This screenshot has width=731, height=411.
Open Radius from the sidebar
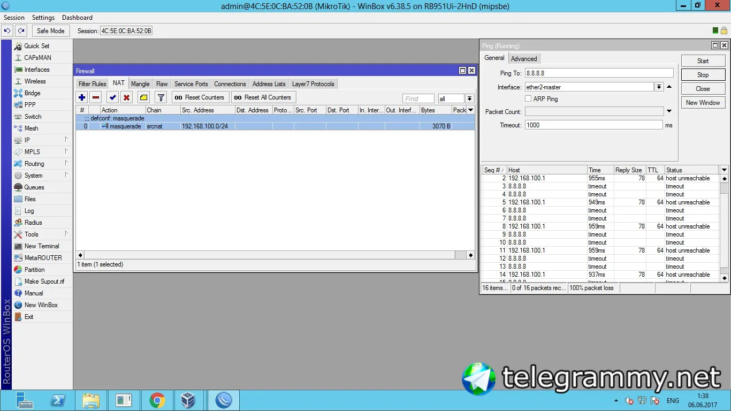(33, 223)
